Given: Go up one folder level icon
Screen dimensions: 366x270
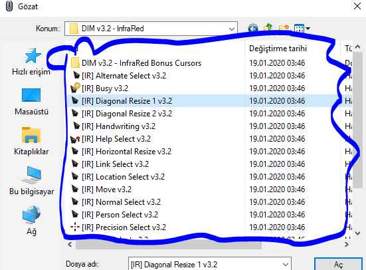Looking at the screenshot, I should pos(268,28).
